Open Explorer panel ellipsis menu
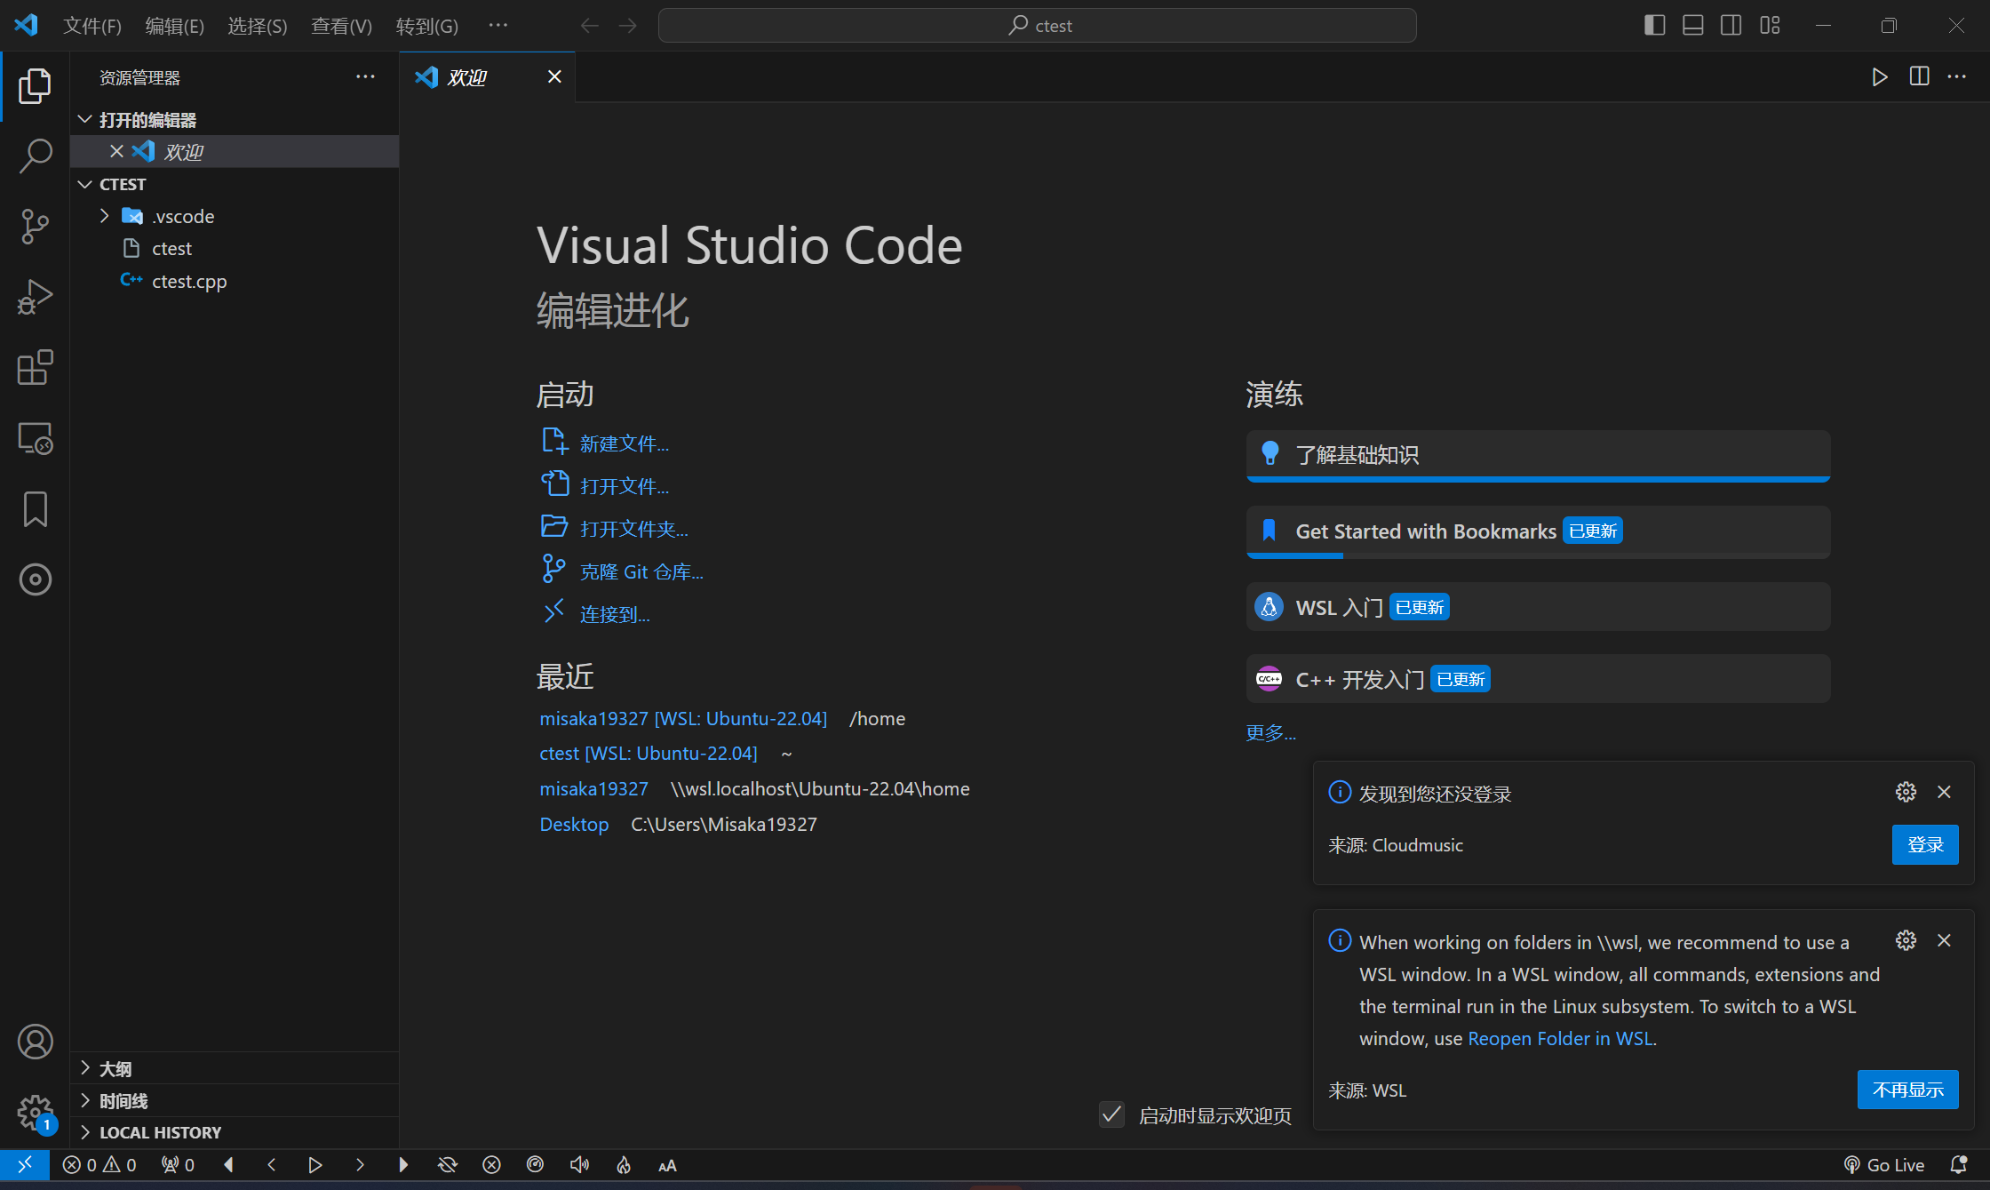Viewport: 1990px width, 1190px height. pyautogui.click(x=365, y=77)
